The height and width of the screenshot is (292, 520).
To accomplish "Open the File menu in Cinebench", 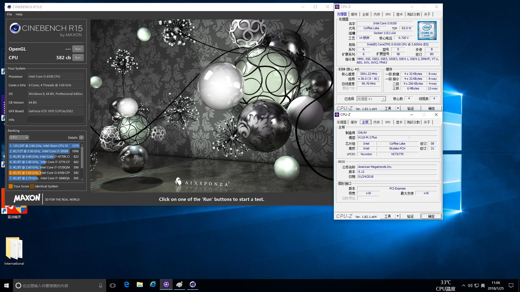I will point(9,14).
